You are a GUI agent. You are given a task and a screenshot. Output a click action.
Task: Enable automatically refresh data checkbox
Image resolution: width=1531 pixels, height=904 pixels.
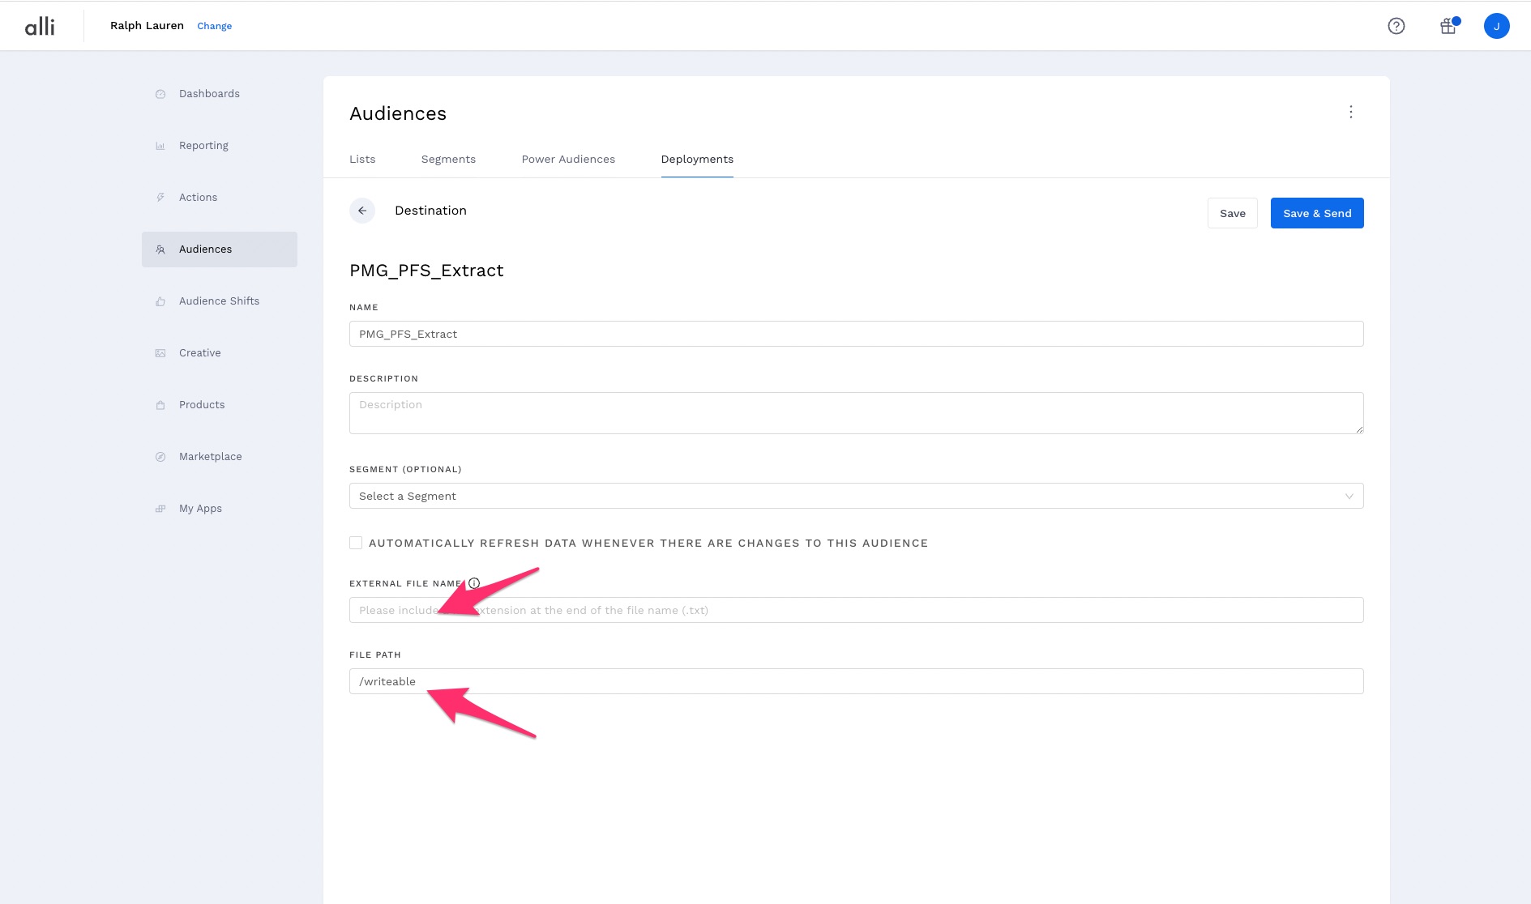[x=356, y=543]
